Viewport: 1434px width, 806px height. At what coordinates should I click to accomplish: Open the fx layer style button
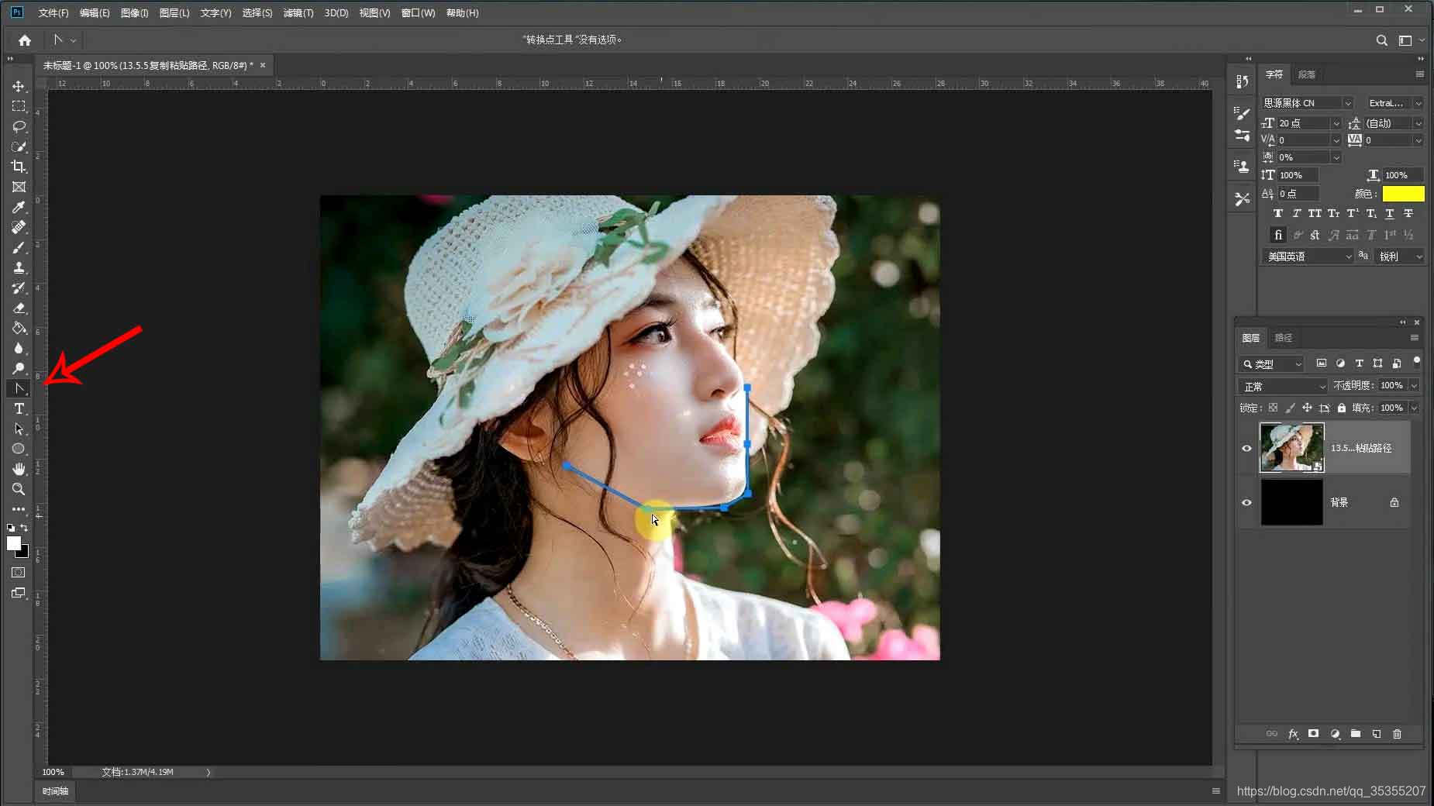[1293, 733]
